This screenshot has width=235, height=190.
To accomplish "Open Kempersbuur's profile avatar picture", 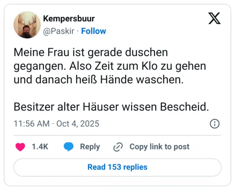I will click(27, 24).
